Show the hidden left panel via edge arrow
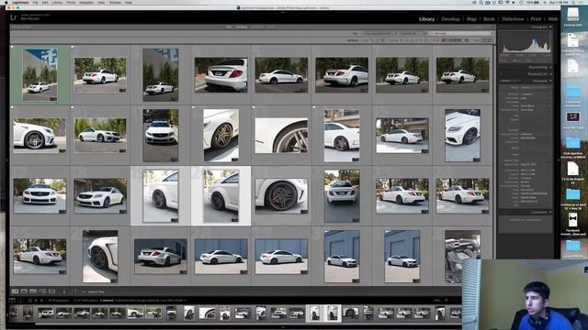The image size is (588, 330). pos(6,160)
